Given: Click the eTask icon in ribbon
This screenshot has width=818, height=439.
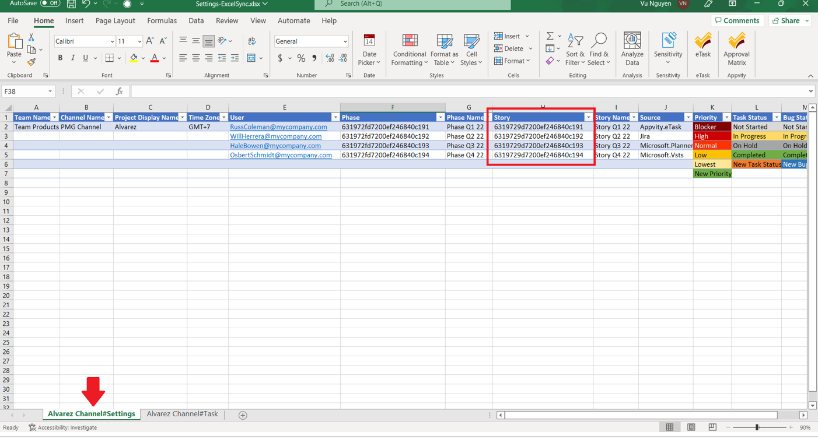Looking at the screenshot, I should click(x=702, y=45).
